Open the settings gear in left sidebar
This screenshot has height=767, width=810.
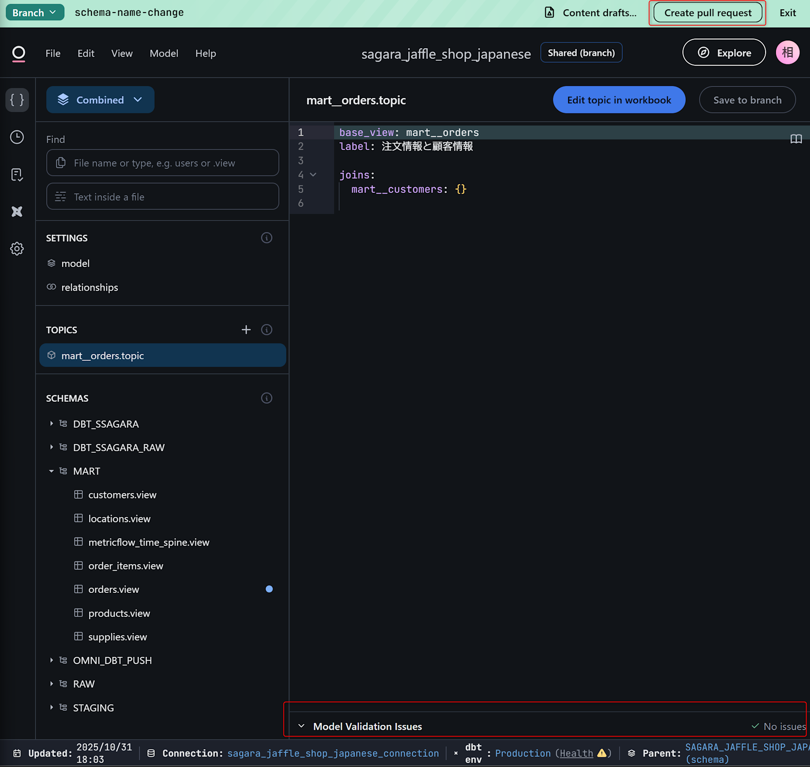[x=17, y=249]
